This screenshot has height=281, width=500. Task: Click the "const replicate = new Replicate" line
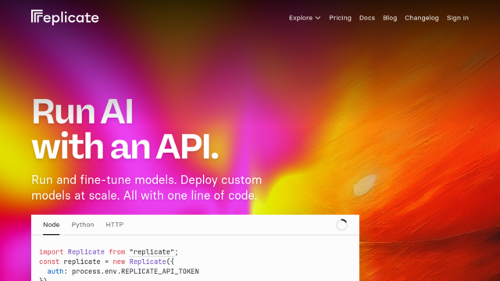pos(107,261)
